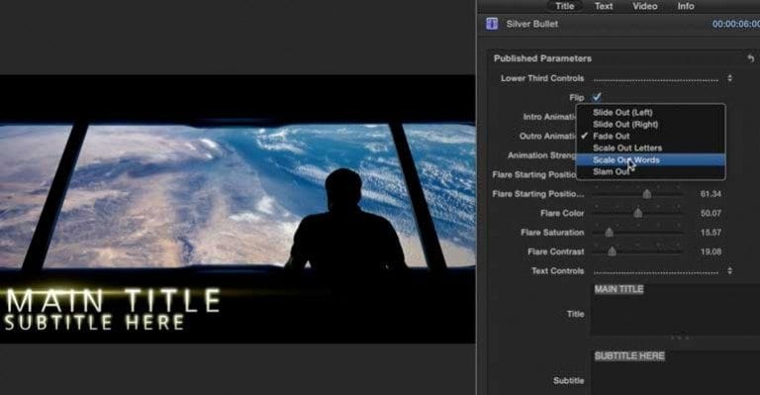Click the 61.34 flare position value
Screen dimensions: 760x395
(x=711, y=194)
